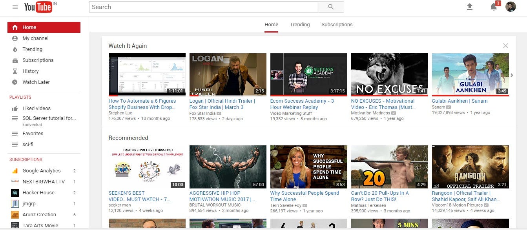The image size is (527, 230).
Task: Open the notifications bell
Action: 494,7
